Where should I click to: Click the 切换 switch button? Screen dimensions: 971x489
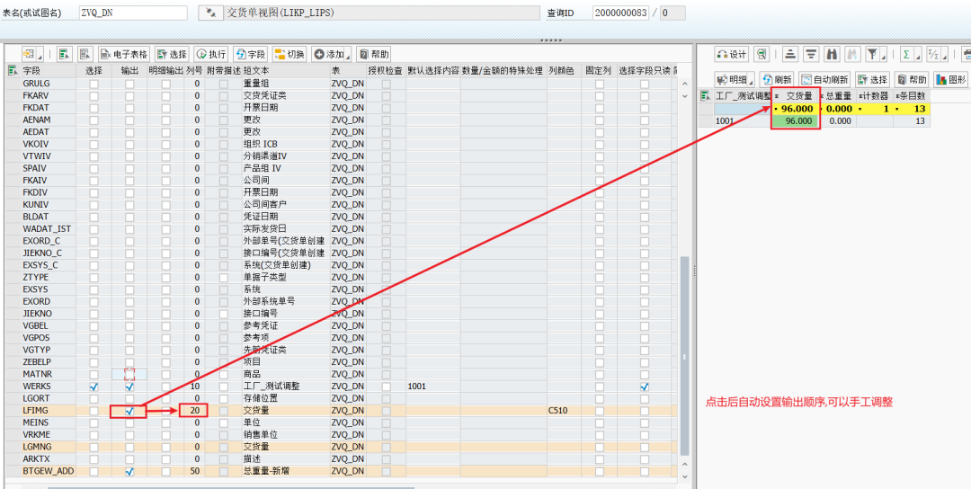[290, 54]
